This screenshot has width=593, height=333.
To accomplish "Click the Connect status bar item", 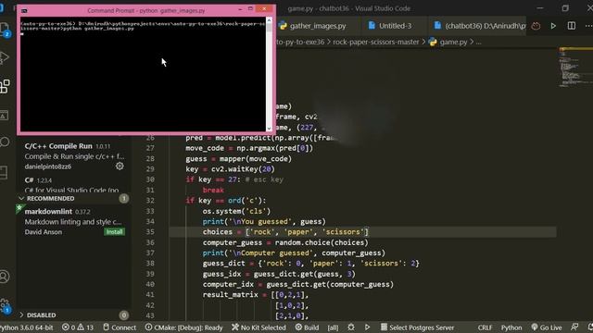I will 120,327.
